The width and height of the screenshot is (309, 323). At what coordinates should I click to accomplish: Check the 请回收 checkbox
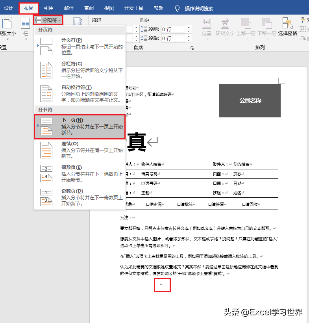coord(244,204)
